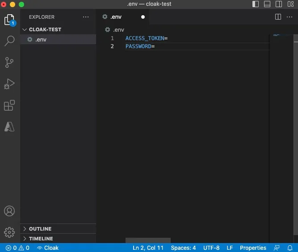Select .env file in Explorer tree
This screenshot has height=252, width=298.
tap(58, 39)
